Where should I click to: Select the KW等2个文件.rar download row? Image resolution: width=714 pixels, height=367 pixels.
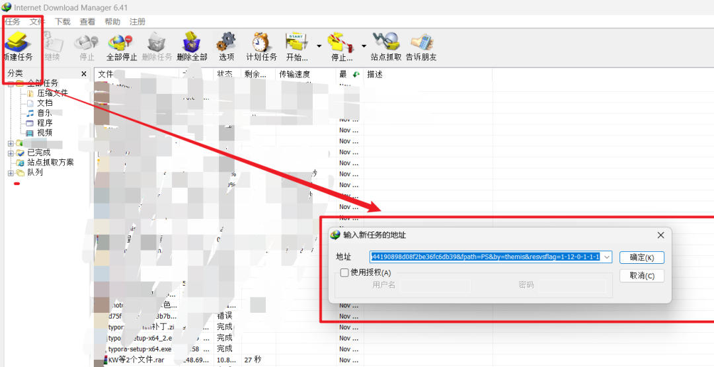136,360
